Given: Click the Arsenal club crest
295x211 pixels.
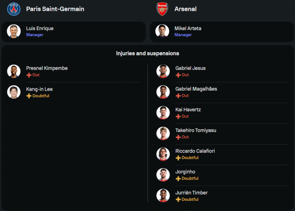Looking at the screenshot, I should (162, 9).
